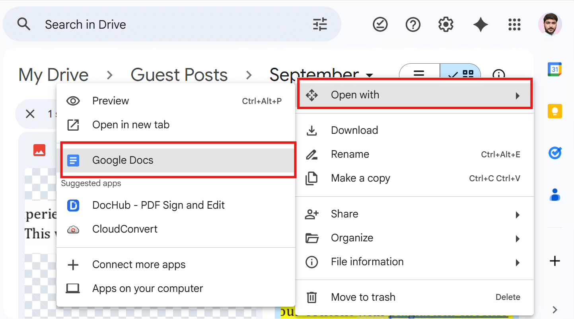Click the Open with menu entry
The image size is (574, 319).
[414, 95]
